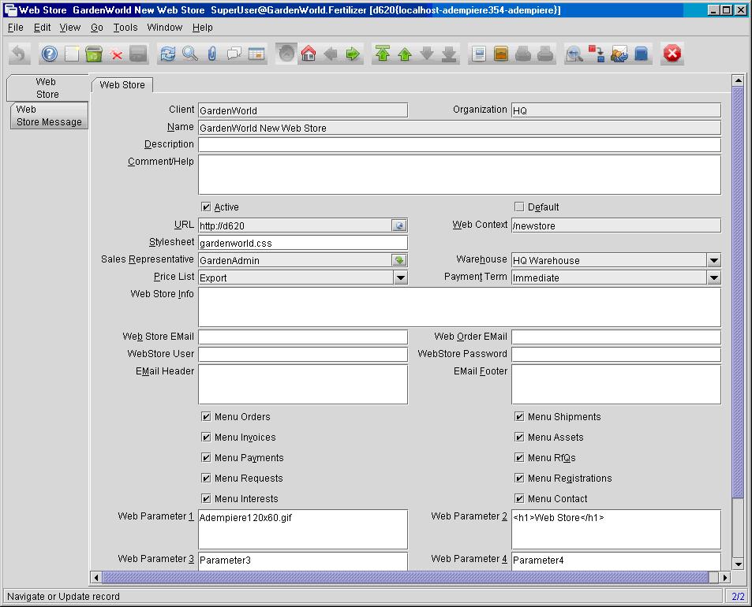Toggle the Menu Interests checkbox
This screenshot has width=752, height=607.
tap(206, 499)
